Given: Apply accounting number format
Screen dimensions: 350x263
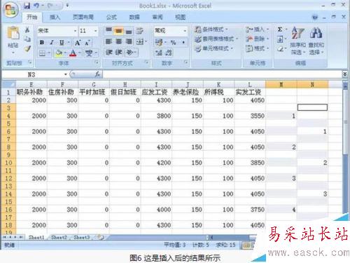Looking at the screenshot, I should (x=159, y=42).
